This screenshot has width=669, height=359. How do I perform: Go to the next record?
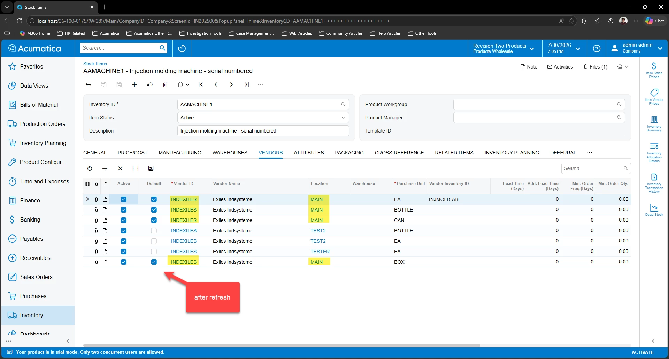coord(231,85)
